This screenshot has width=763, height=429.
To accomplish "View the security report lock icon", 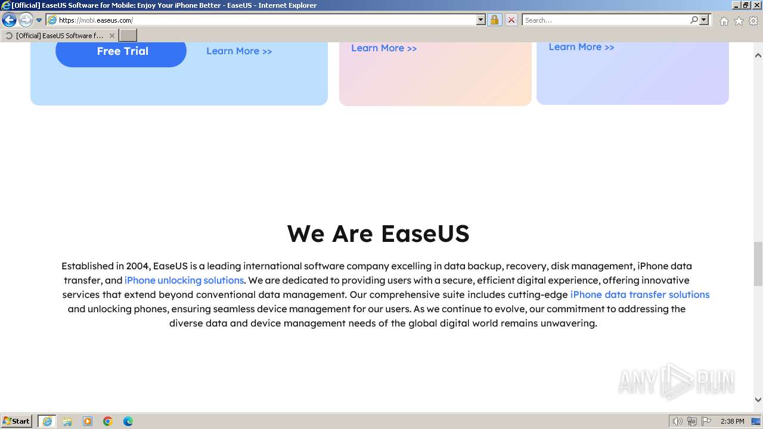I will [494, 20].
